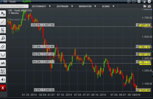Click the chart logo icon beside DB - Gold title
This screenshot has width=153, height=99.
1,2
